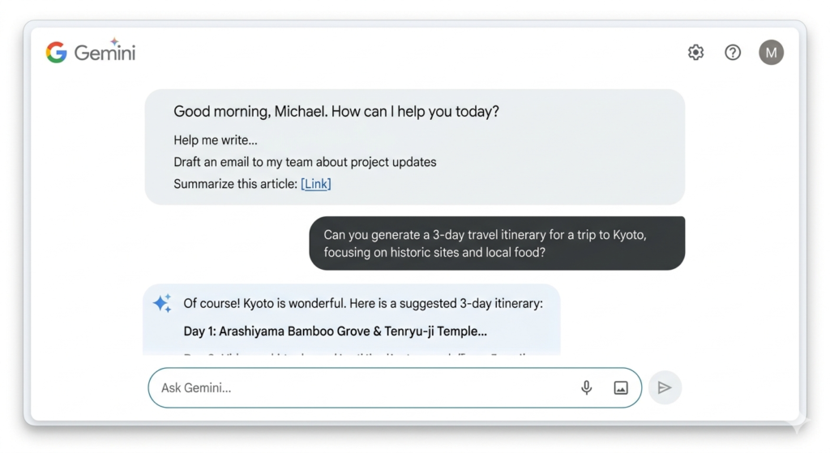Click the Gemini sparkle icon beside the response
This screenshot has height=453, width=830.
point(162,303)
